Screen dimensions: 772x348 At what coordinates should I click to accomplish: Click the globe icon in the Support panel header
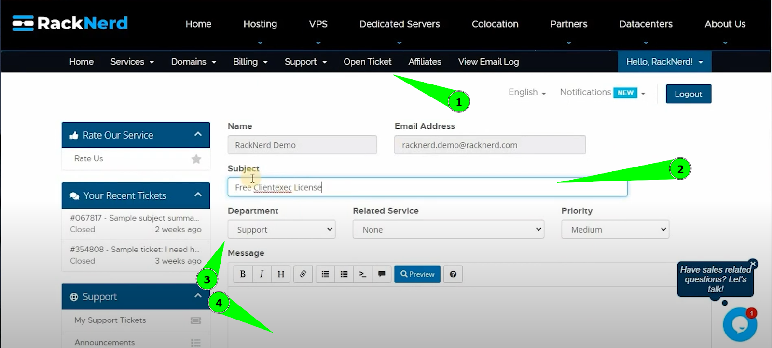coord(74,297)
